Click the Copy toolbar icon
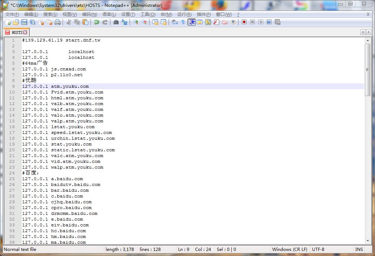The height and width of the screenshot is (256, 375). [77, 22]
